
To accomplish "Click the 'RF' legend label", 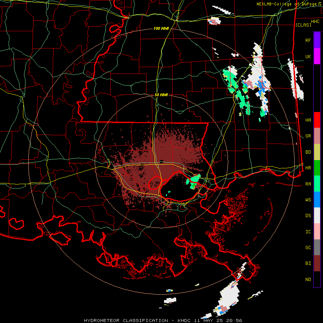I will pyautogui.click(x=308, y=40).
